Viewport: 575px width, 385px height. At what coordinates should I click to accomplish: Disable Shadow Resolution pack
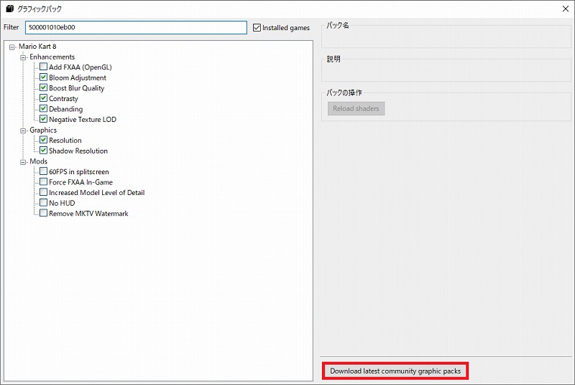pyautogui.click(x=43, y=151)
